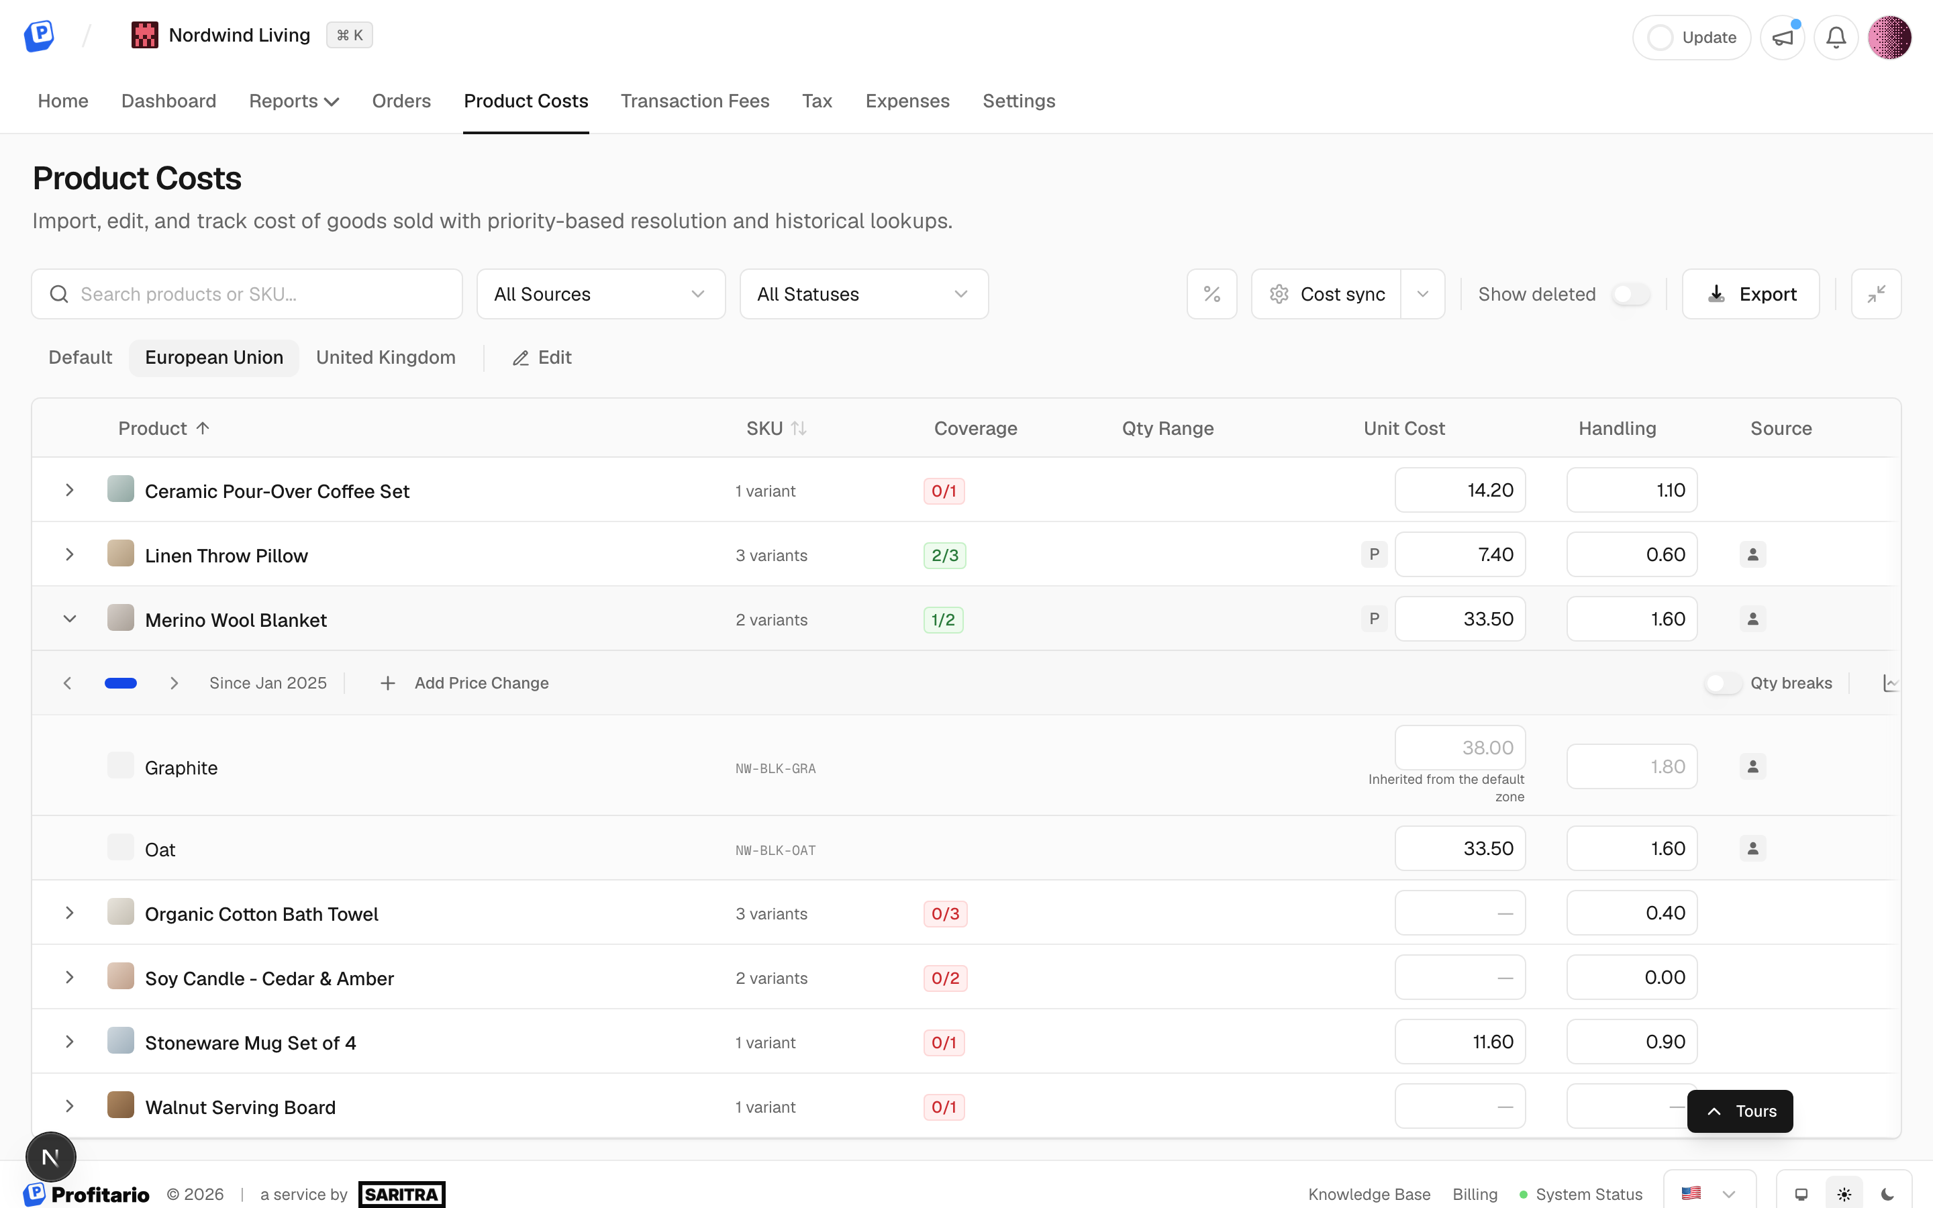Click the P badge for Merino Wool Blanket

(1374, 619)
